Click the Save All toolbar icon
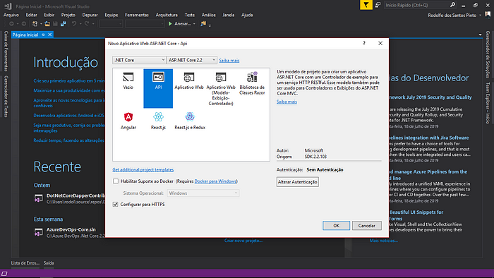Image resolution: width=494 pixels, height=278 pixels. click(64, 23)
